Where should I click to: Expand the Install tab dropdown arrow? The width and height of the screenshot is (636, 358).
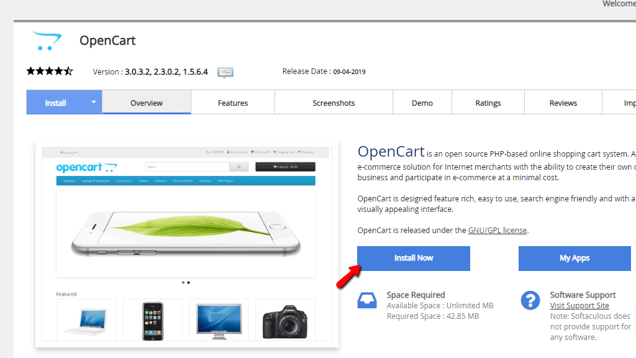94,103
